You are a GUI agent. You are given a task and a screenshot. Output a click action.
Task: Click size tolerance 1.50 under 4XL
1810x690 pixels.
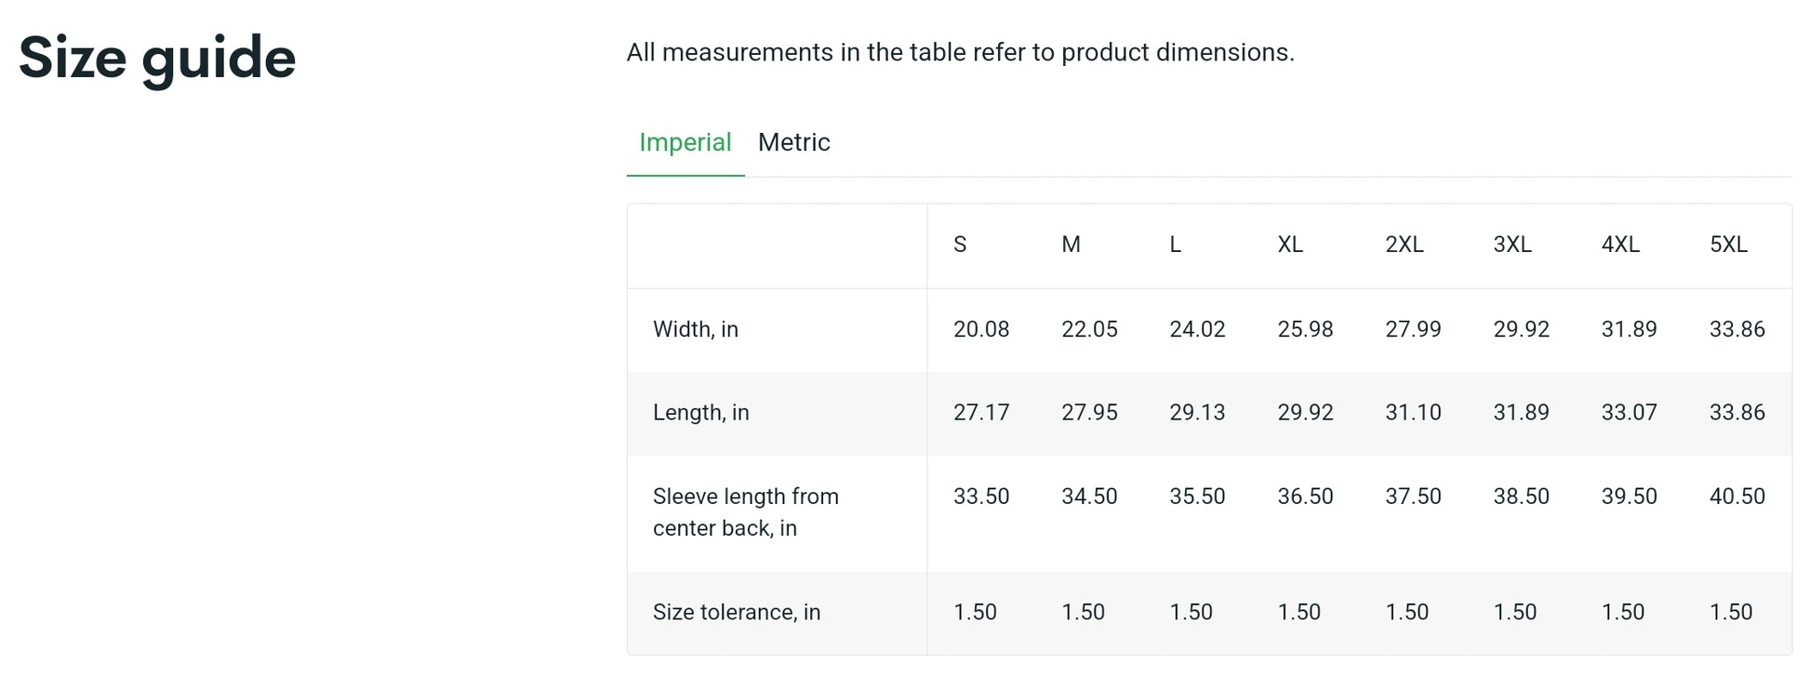(1622, 612)
